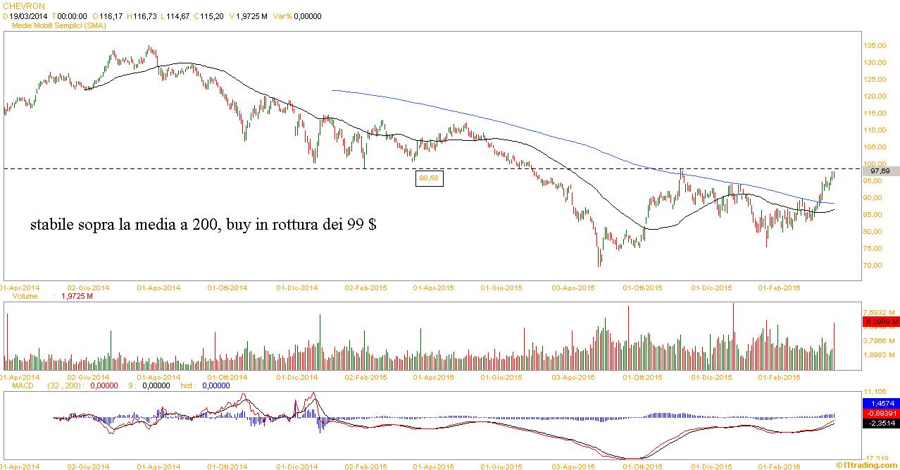The width and height of the screenshot is (900, 470).
Task: Click the 1,8983 M volume axis label
Action: click(x=878, y=355)
